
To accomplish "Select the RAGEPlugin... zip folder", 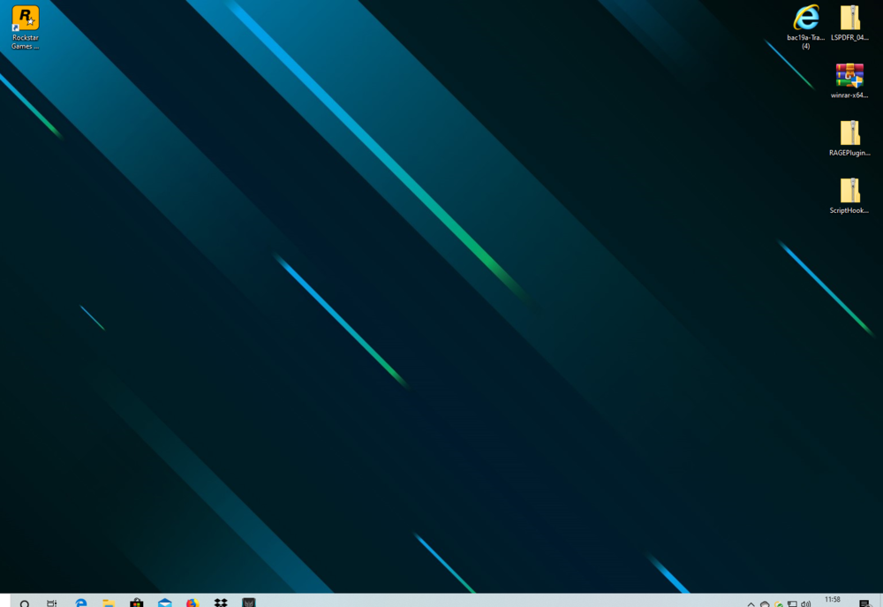I will 849,138.
